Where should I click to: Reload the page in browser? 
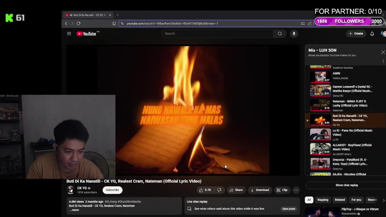[x=78, y=24]
